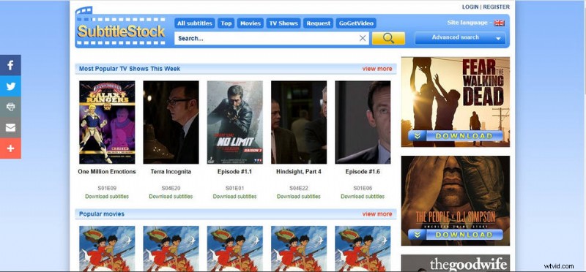
Task: Click the yellow magnifier search button
Action: click(388, 38)
